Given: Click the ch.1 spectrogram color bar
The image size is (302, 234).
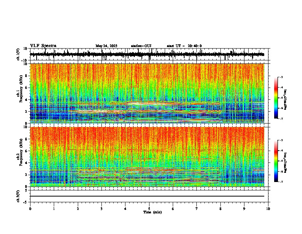Looking at the screenshot, I should 276,98.
